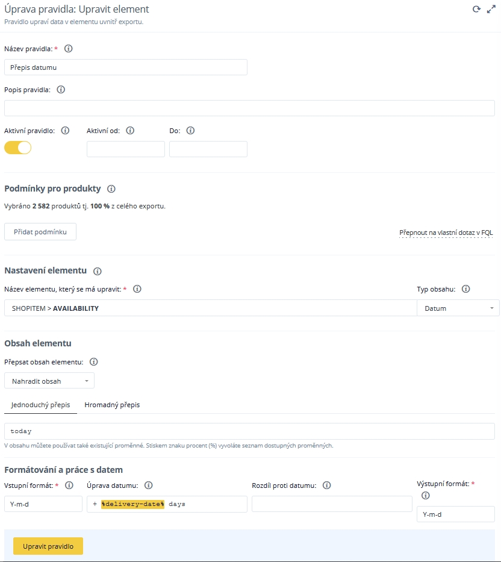Open the SHOPITEM > AVAILABILITY element selector
This screenshot has height=562, width=501.
tap(210, 308)
